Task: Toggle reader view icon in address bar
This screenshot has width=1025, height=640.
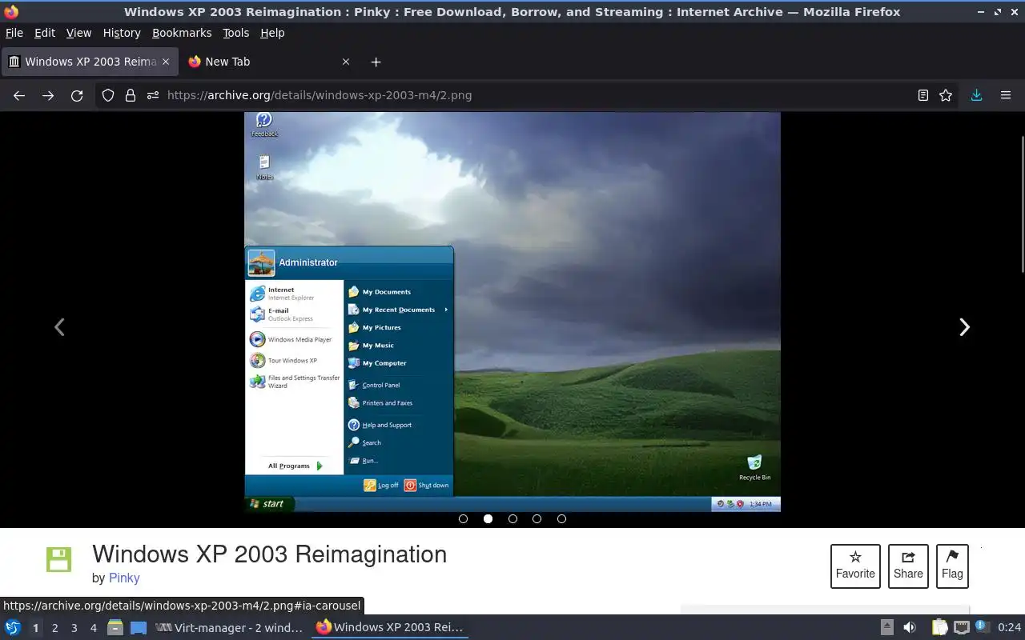Action: (x=923, y=95)
